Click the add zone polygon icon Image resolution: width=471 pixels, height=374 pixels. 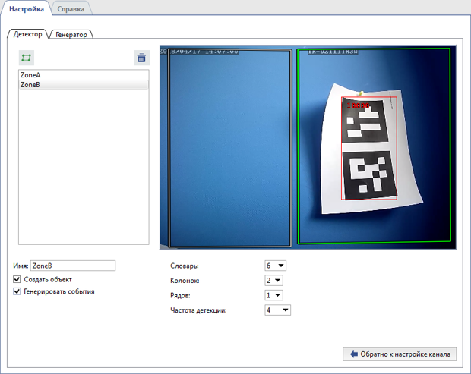pyautogui.click(x=27, y=58)
